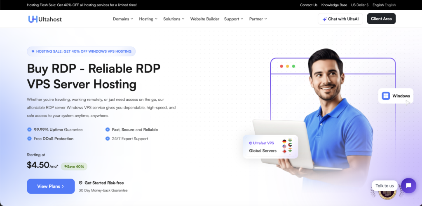This screenshot has height=206, width=422.
Task: Click the shield icon beside Get Started Risk-free
Action: (80, 183)
